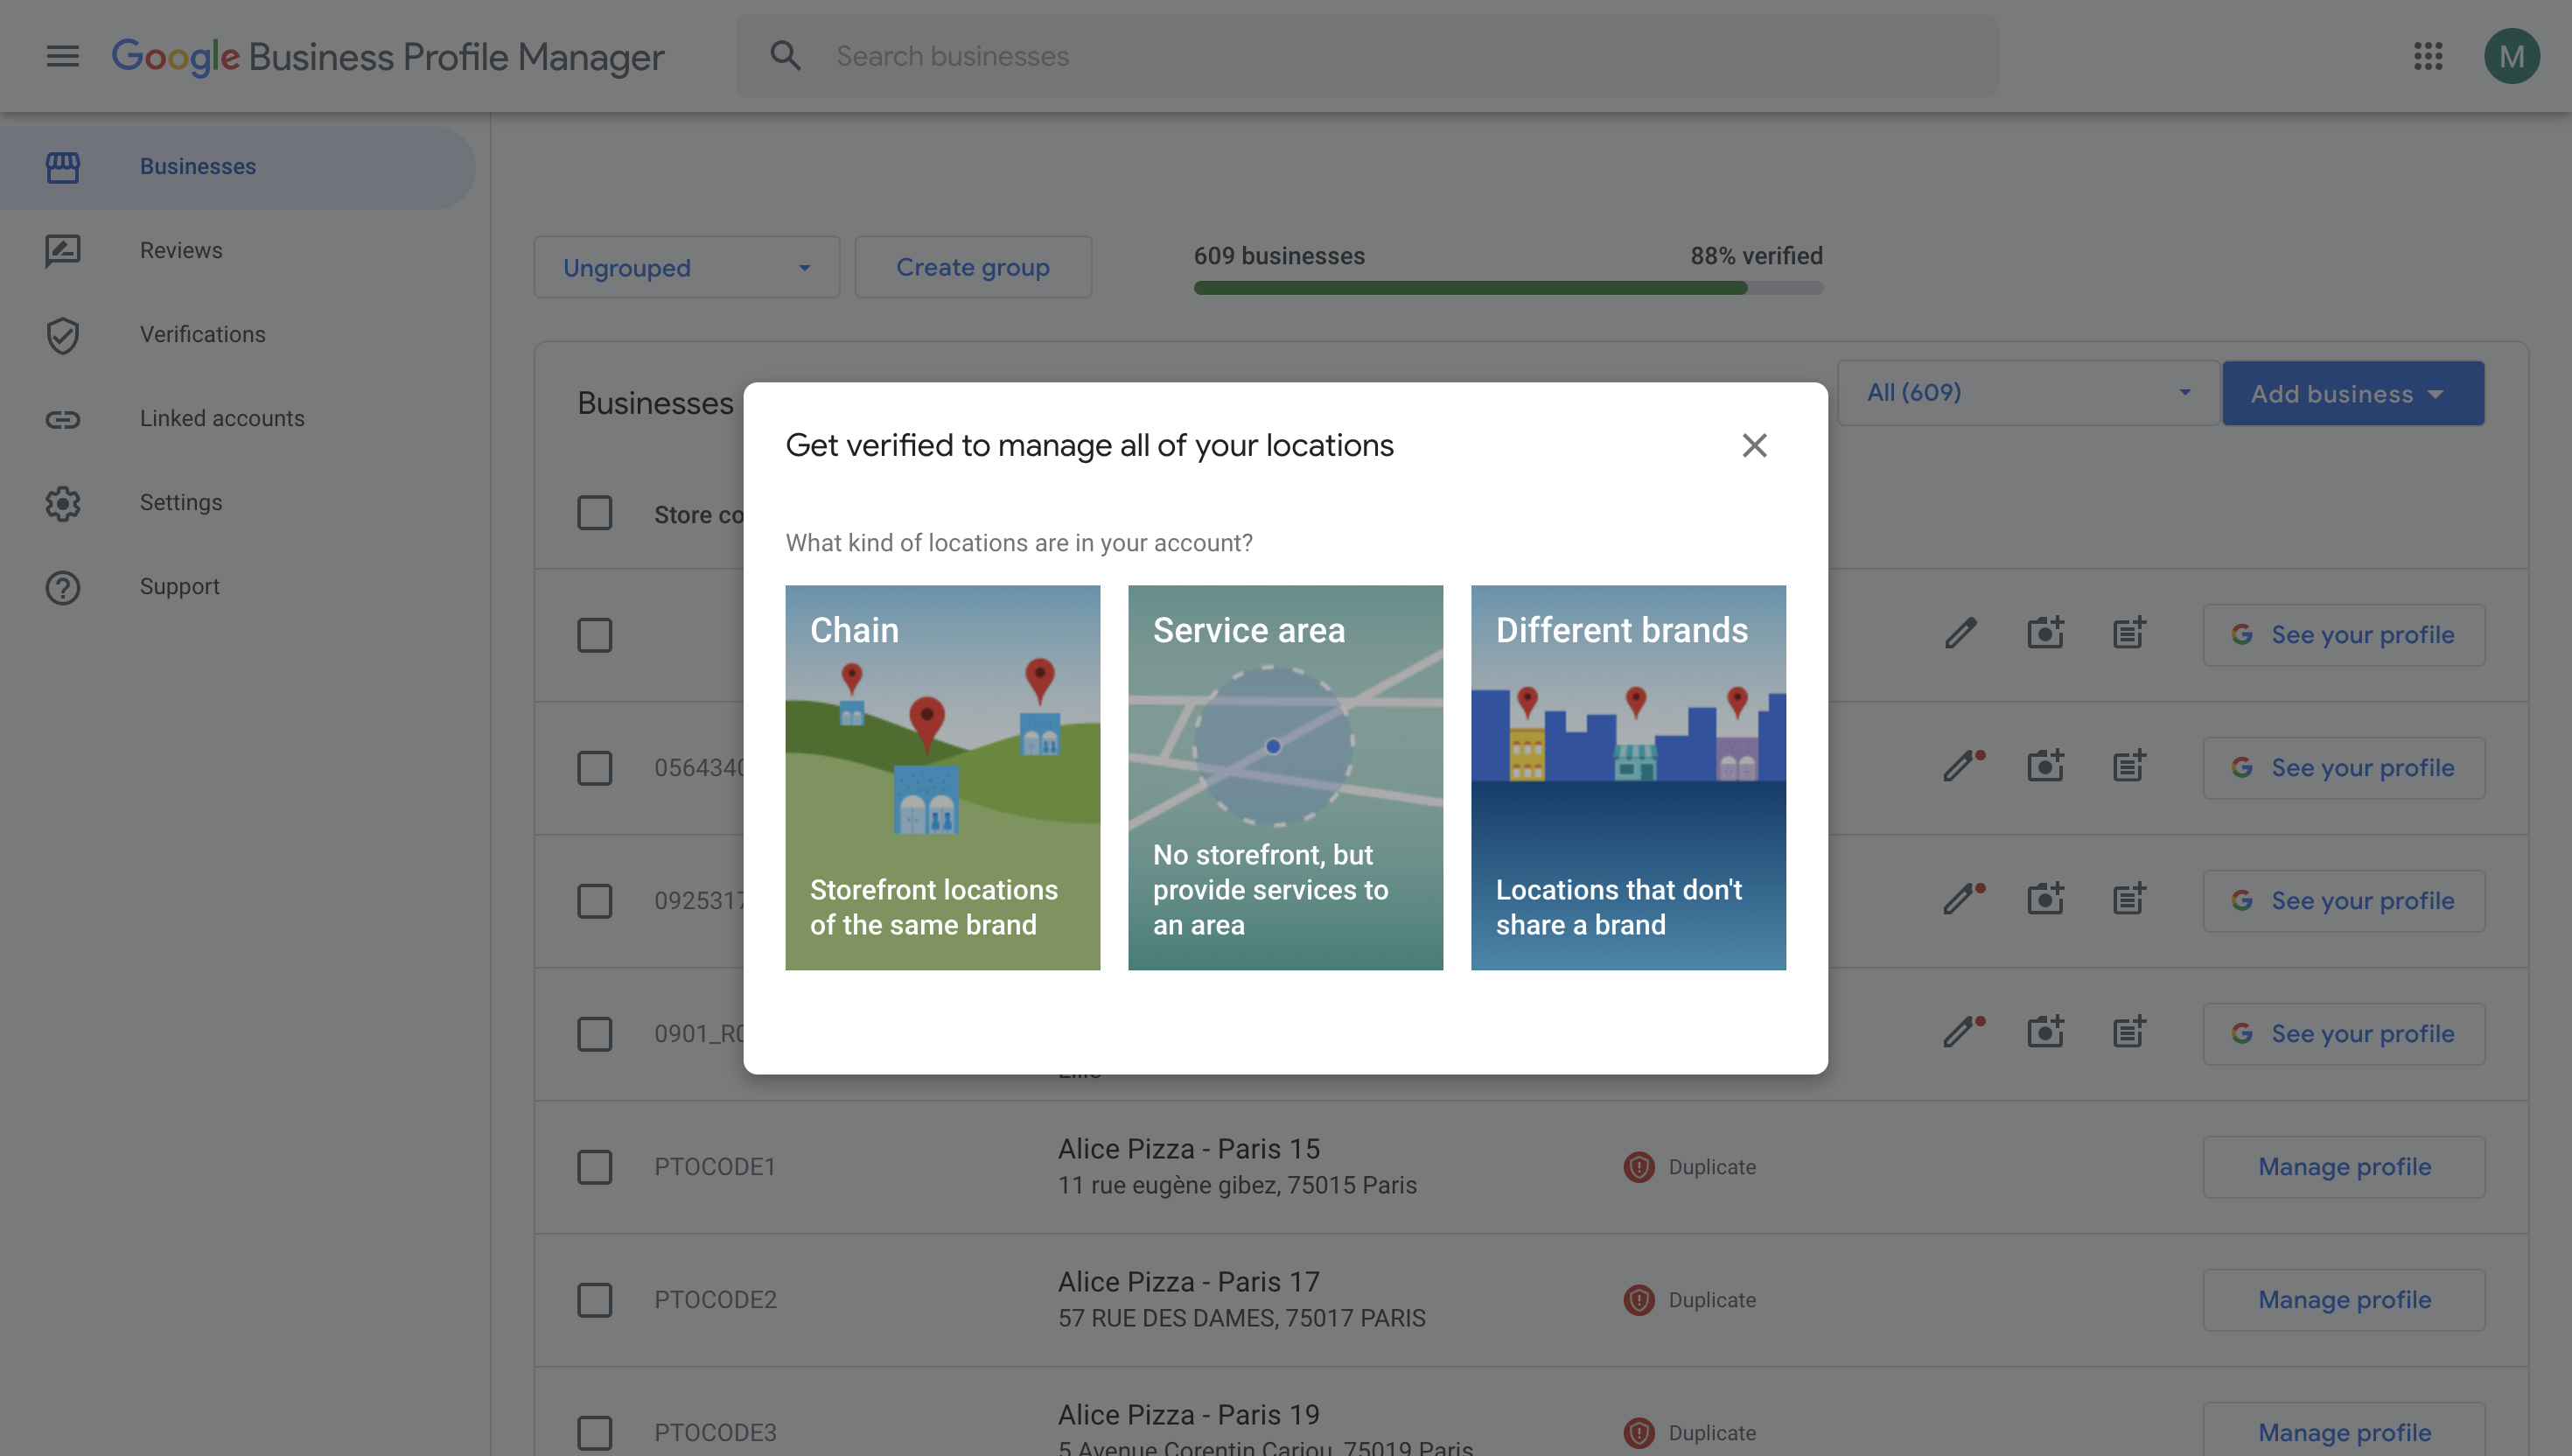The width and height of the screenshot is (2572, 1456).
Task: Click Duplicate status for Paris 19
Action: (1690, 1433)
